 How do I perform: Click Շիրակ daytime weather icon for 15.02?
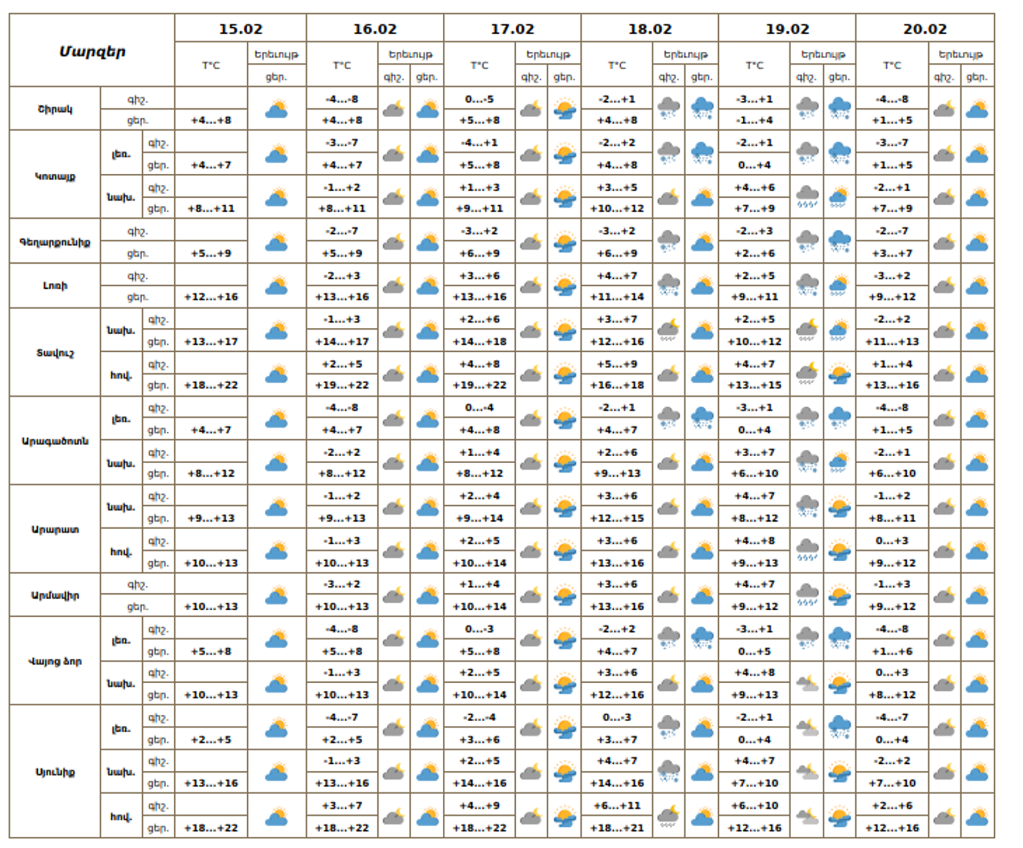coord(276,109)
